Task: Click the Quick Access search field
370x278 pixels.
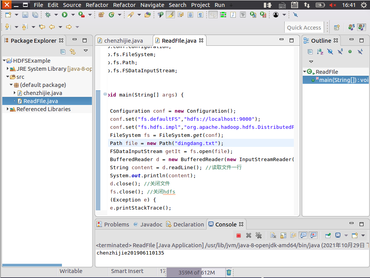Action: pos(304,27)
